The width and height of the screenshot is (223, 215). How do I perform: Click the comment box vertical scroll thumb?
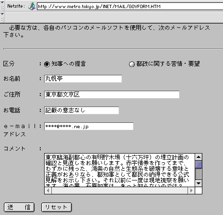tap(199, 164)
